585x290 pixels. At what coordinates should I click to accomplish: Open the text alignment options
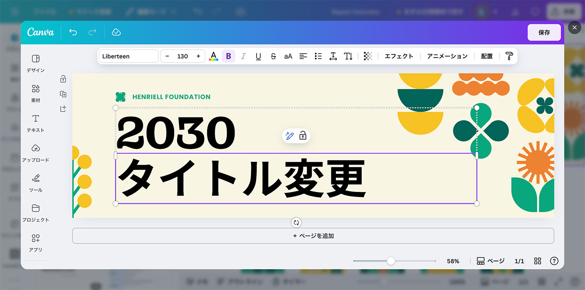coord(303,56)
